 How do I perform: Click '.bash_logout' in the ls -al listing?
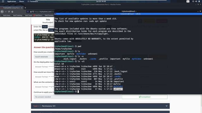pyautogui.click(x=120, y=71)
